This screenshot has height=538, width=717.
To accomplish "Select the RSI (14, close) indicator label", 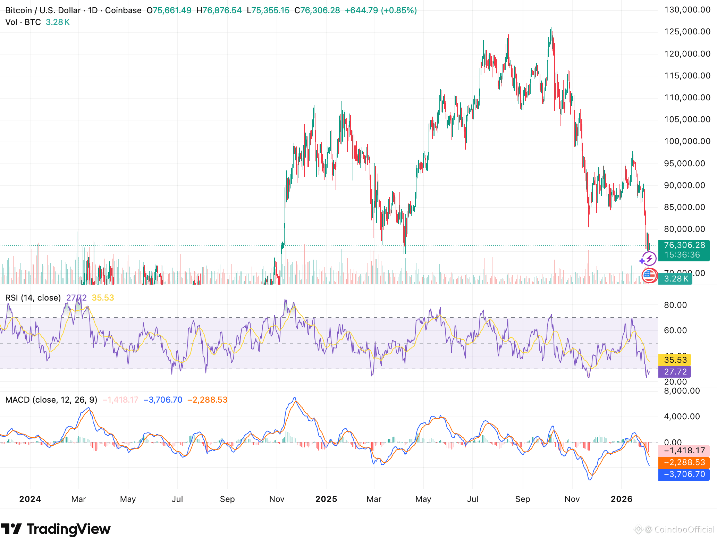I will click(x=33, y=297).
